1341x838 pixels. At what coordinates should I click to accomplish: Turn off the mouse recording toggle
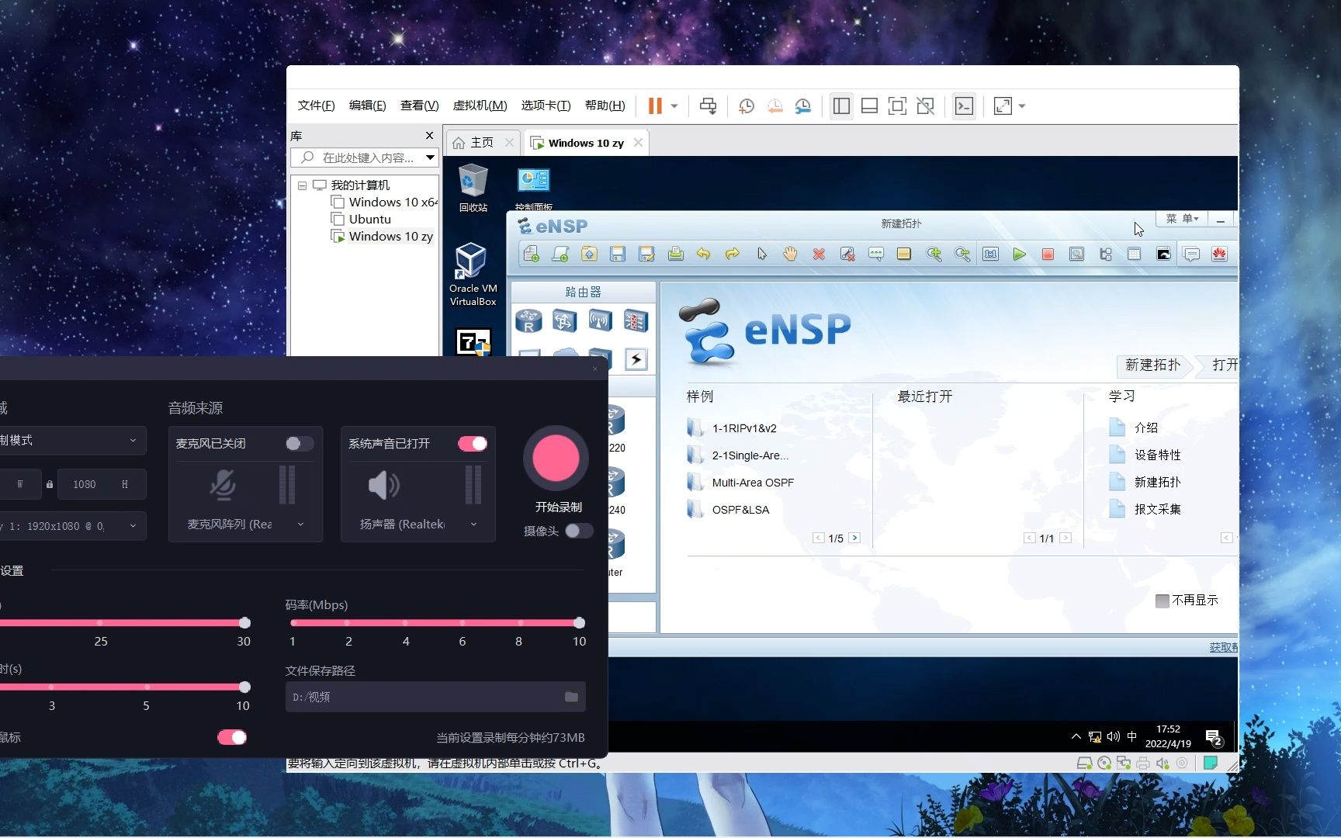[x=231, y=737]
